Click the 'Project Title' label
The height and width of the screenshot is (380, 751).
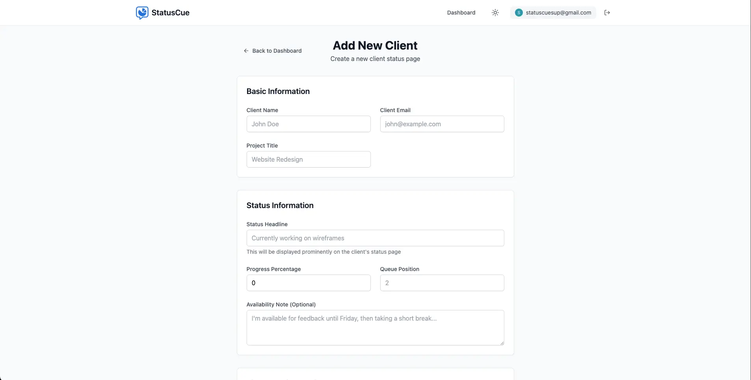click(262, 146)
